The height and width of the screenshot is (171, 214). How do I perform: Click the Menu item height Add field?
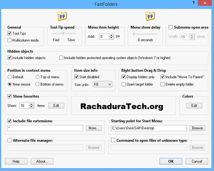click(104, 36)
